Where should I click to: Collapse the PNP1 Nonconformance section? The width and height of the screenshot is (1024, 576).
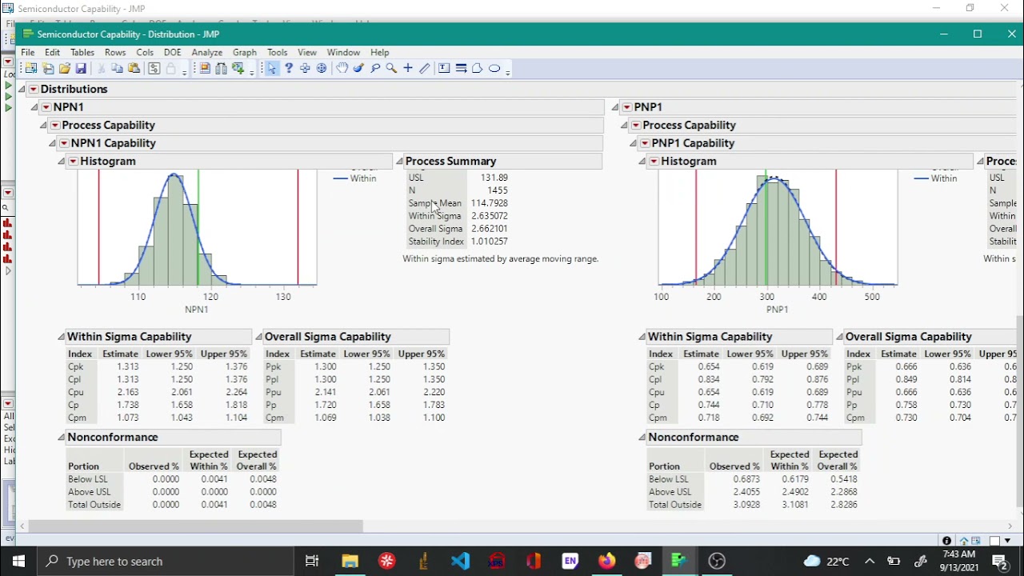click(x=642, y=438)
